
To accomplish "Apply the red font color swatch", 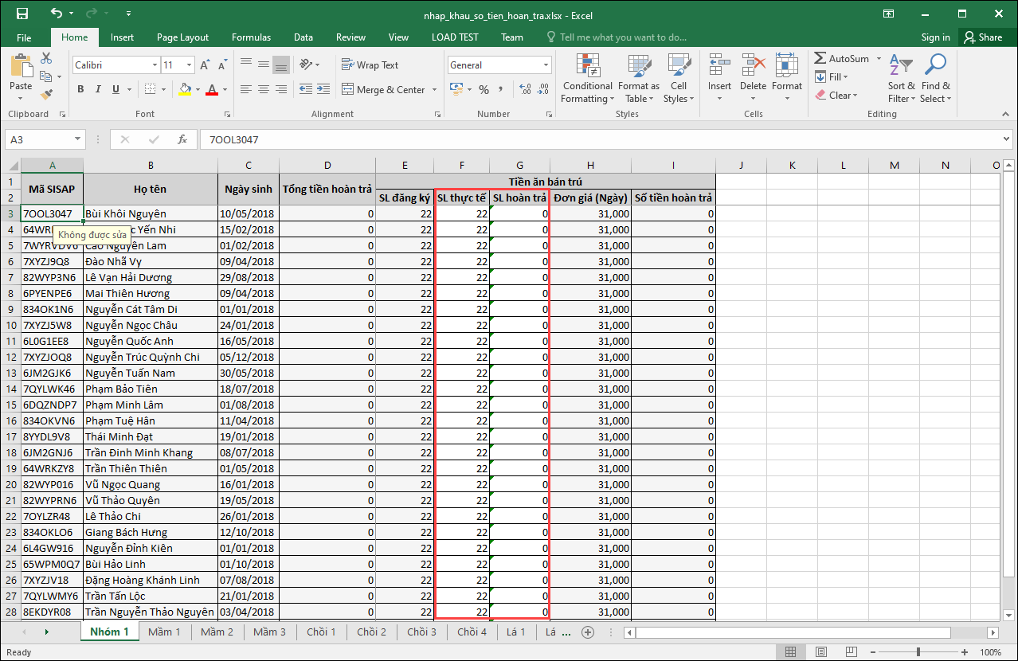I will 211,89.
